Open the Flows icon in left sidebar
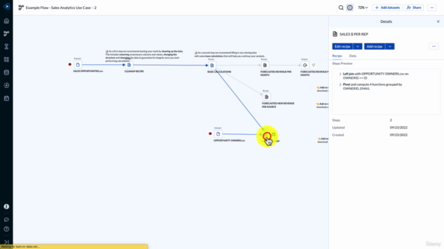This screenshot has width=444, height=249. click(6, 34)
